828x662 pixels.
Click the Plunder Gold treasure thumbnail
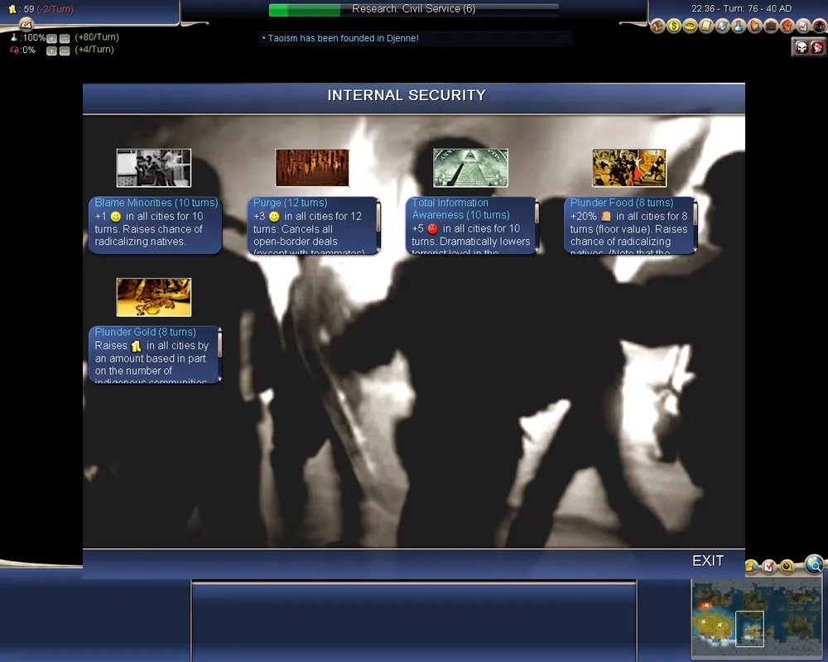[154, 297]
